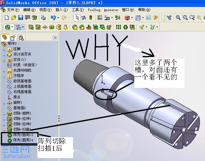The height and width of the screenshot is (161, 205).
Task: Select 阵列(圆周)4 feature in tree
Action: [x=20, y=140]
